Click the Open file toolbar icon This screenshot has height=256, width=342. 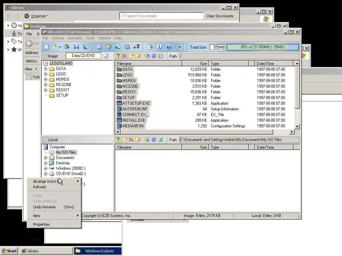coord(54,47)
